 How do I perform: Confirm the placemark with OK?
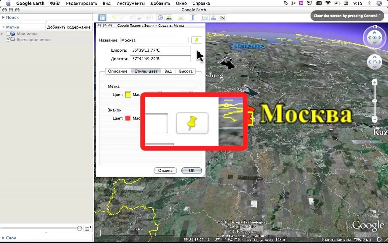click(192, 170)
